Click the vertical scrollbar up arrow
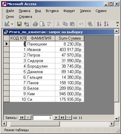The height and width of the screenshot is (134, 121). pos(117,31)
